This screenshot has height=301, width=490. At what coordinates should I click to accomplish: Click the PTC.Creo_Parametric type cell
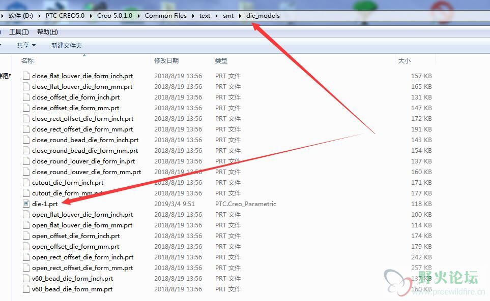pos(246,204)
